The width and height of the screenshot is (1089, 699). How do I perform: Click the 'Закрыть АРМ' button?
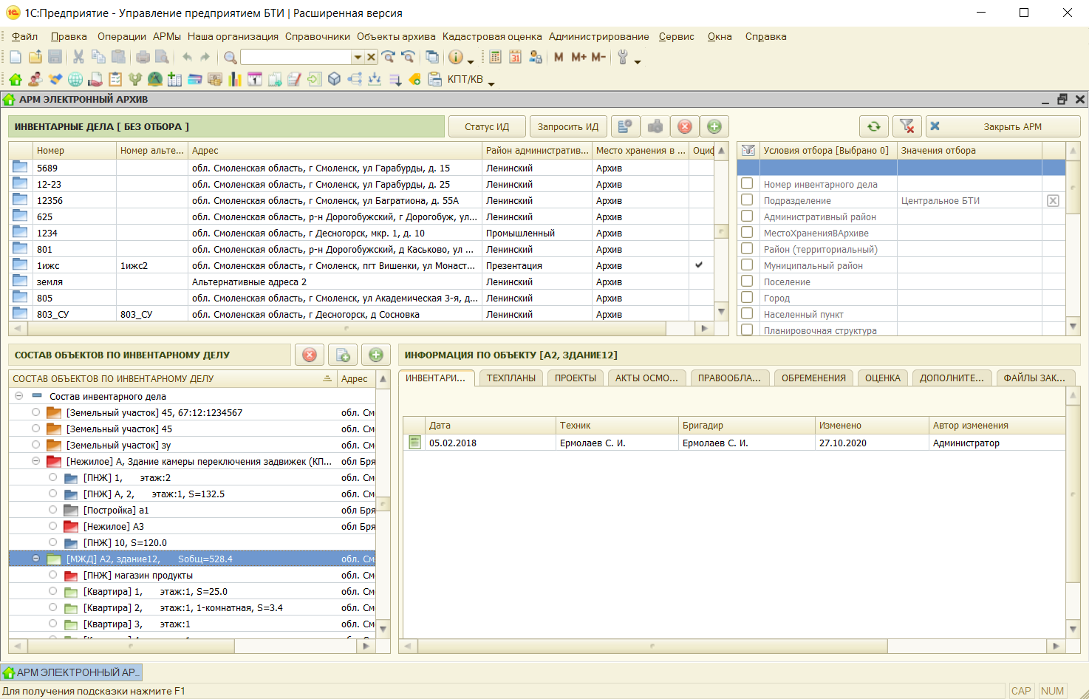(1003, 126)
